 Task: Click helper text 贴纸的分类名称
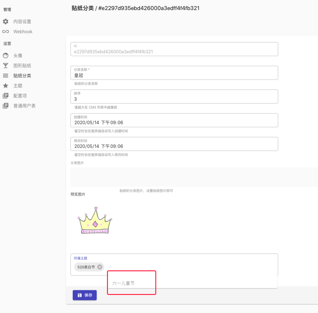(x=86, y=83)
